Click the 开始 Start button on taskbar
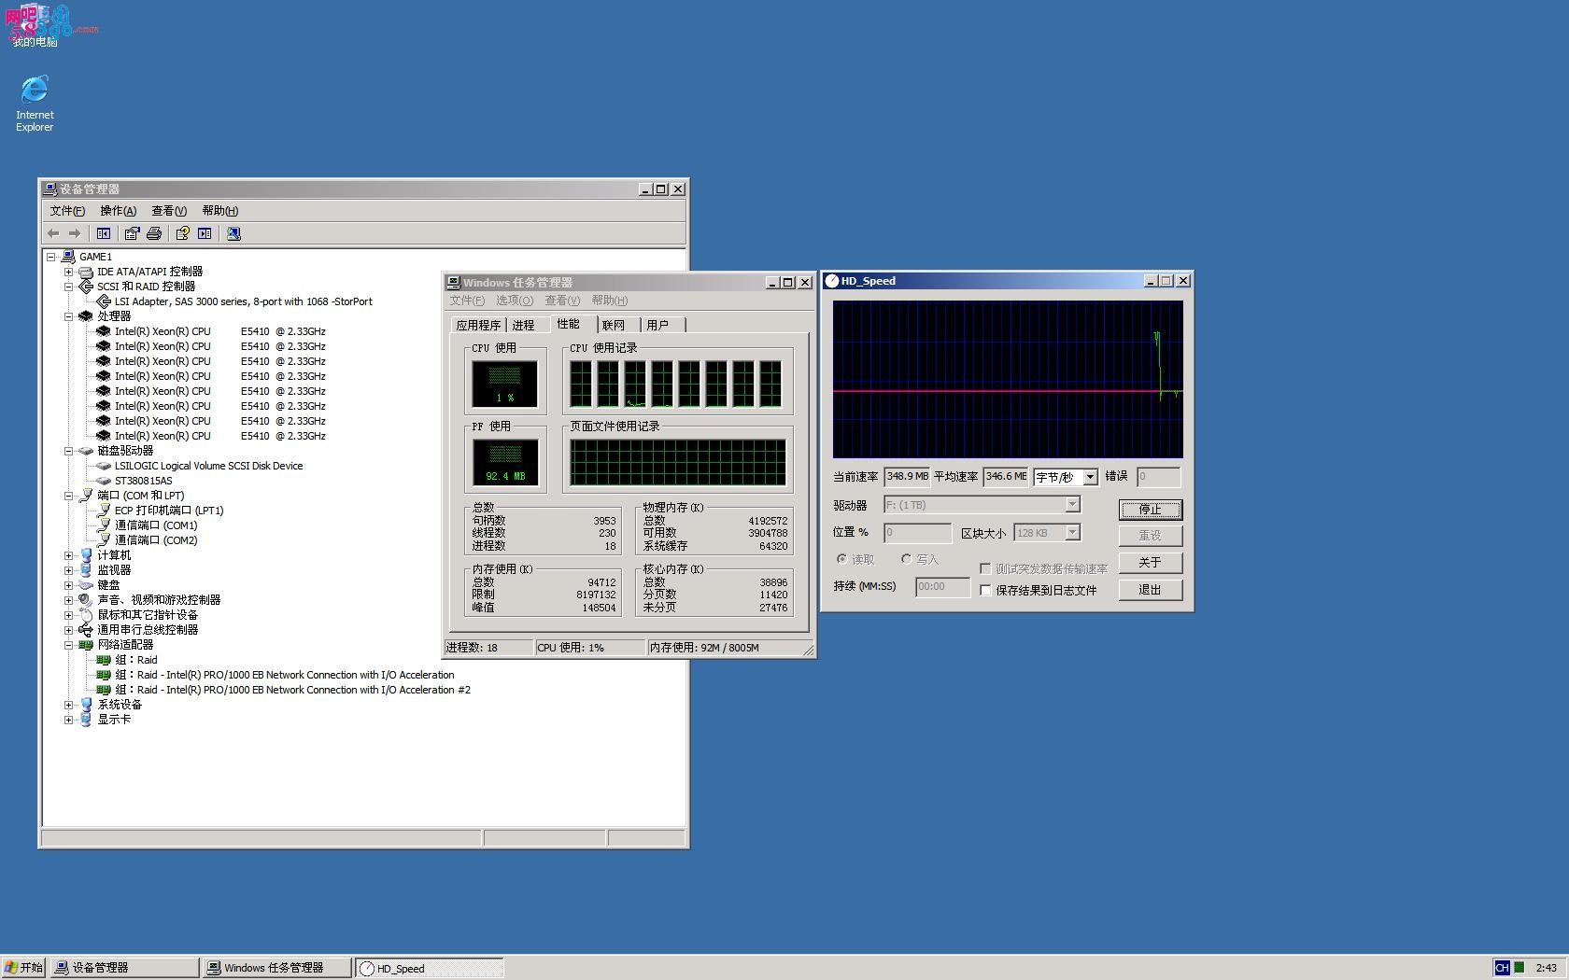1569x980 pixels. pyautogui.click(x=23, y=968)
